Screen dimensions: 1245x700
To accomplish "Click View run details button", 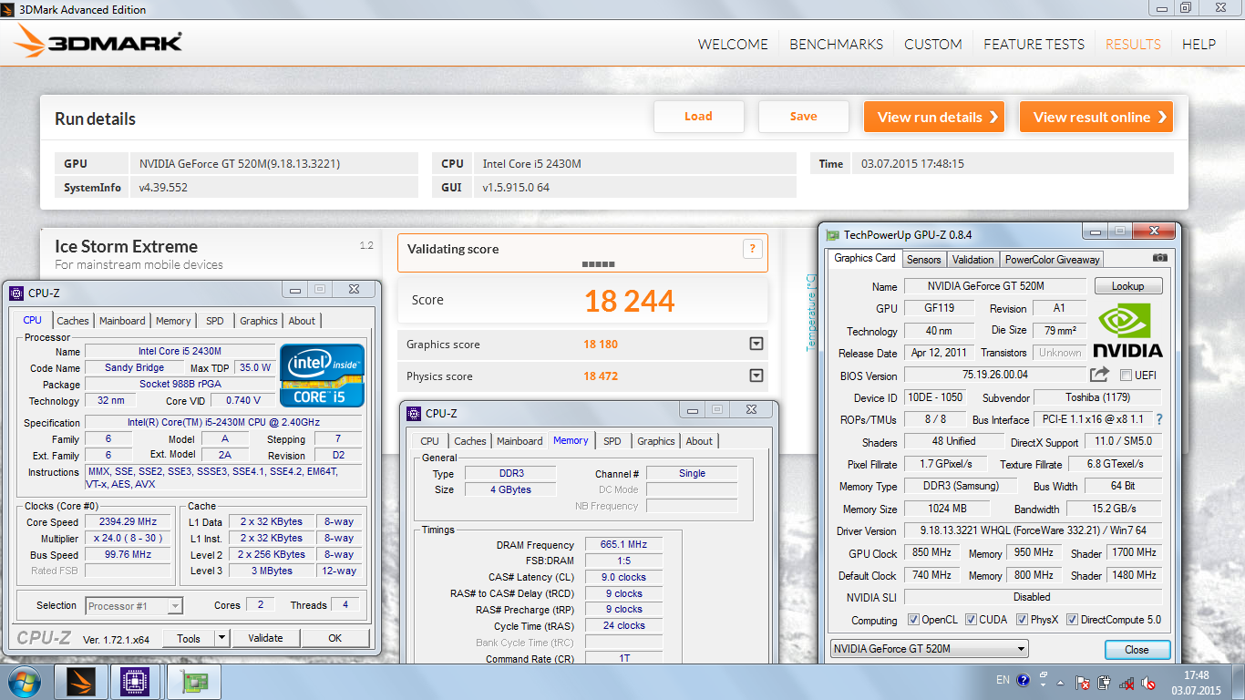I will (x=934, y=117).
